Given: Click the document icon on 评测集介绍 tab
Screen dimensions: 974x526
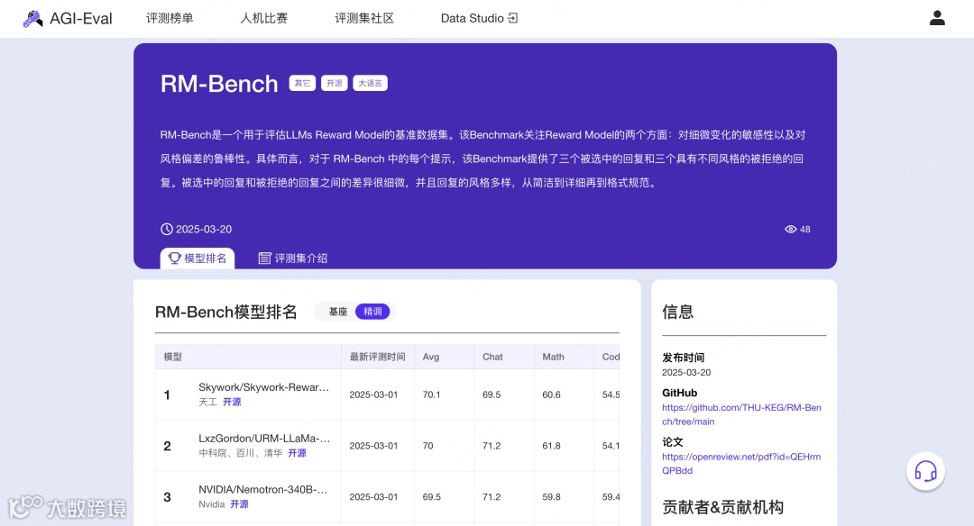Looking at the screenshot, I should click(264, 258).
